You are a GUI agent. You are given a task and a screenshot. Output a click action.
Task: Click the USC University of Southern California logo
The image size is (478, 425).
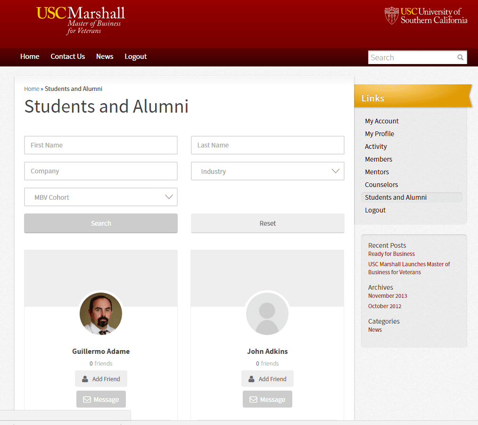coord(426,16)
